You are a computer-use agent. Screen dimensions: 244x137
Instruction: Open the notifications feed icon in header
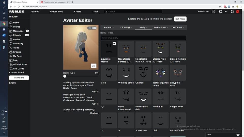pyautogui.click(x=213, y=11)
